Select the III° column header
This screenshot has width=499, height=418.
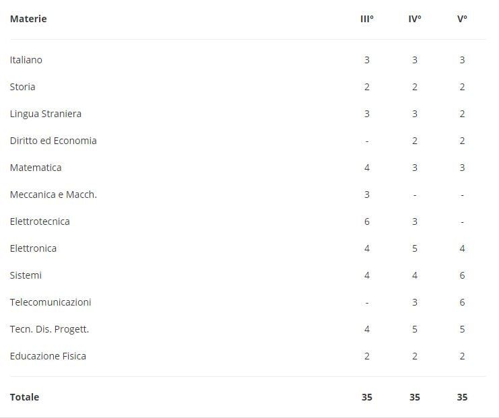pyautogui.click(x=366, y=19)
